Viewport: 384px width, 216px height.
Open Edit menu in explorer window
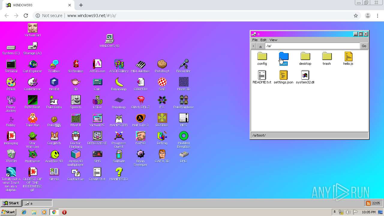point(263,40)
